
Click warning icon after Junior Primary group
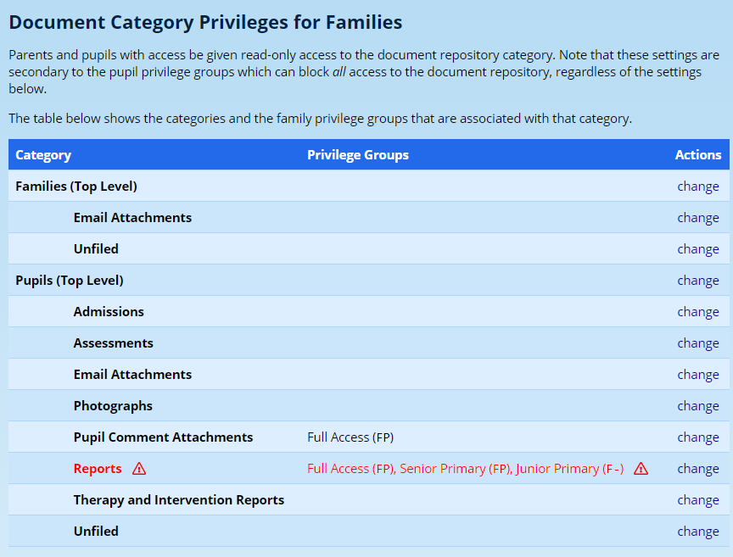[x=641, y=469]
